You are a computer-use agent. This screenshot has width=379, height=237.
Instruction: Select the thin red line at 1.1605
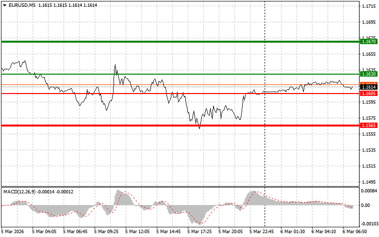click(x=146, y=93)
